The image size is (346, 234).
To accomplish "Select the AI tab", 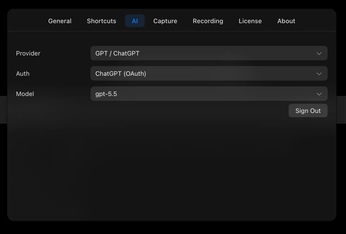I will tap(135, 21).
